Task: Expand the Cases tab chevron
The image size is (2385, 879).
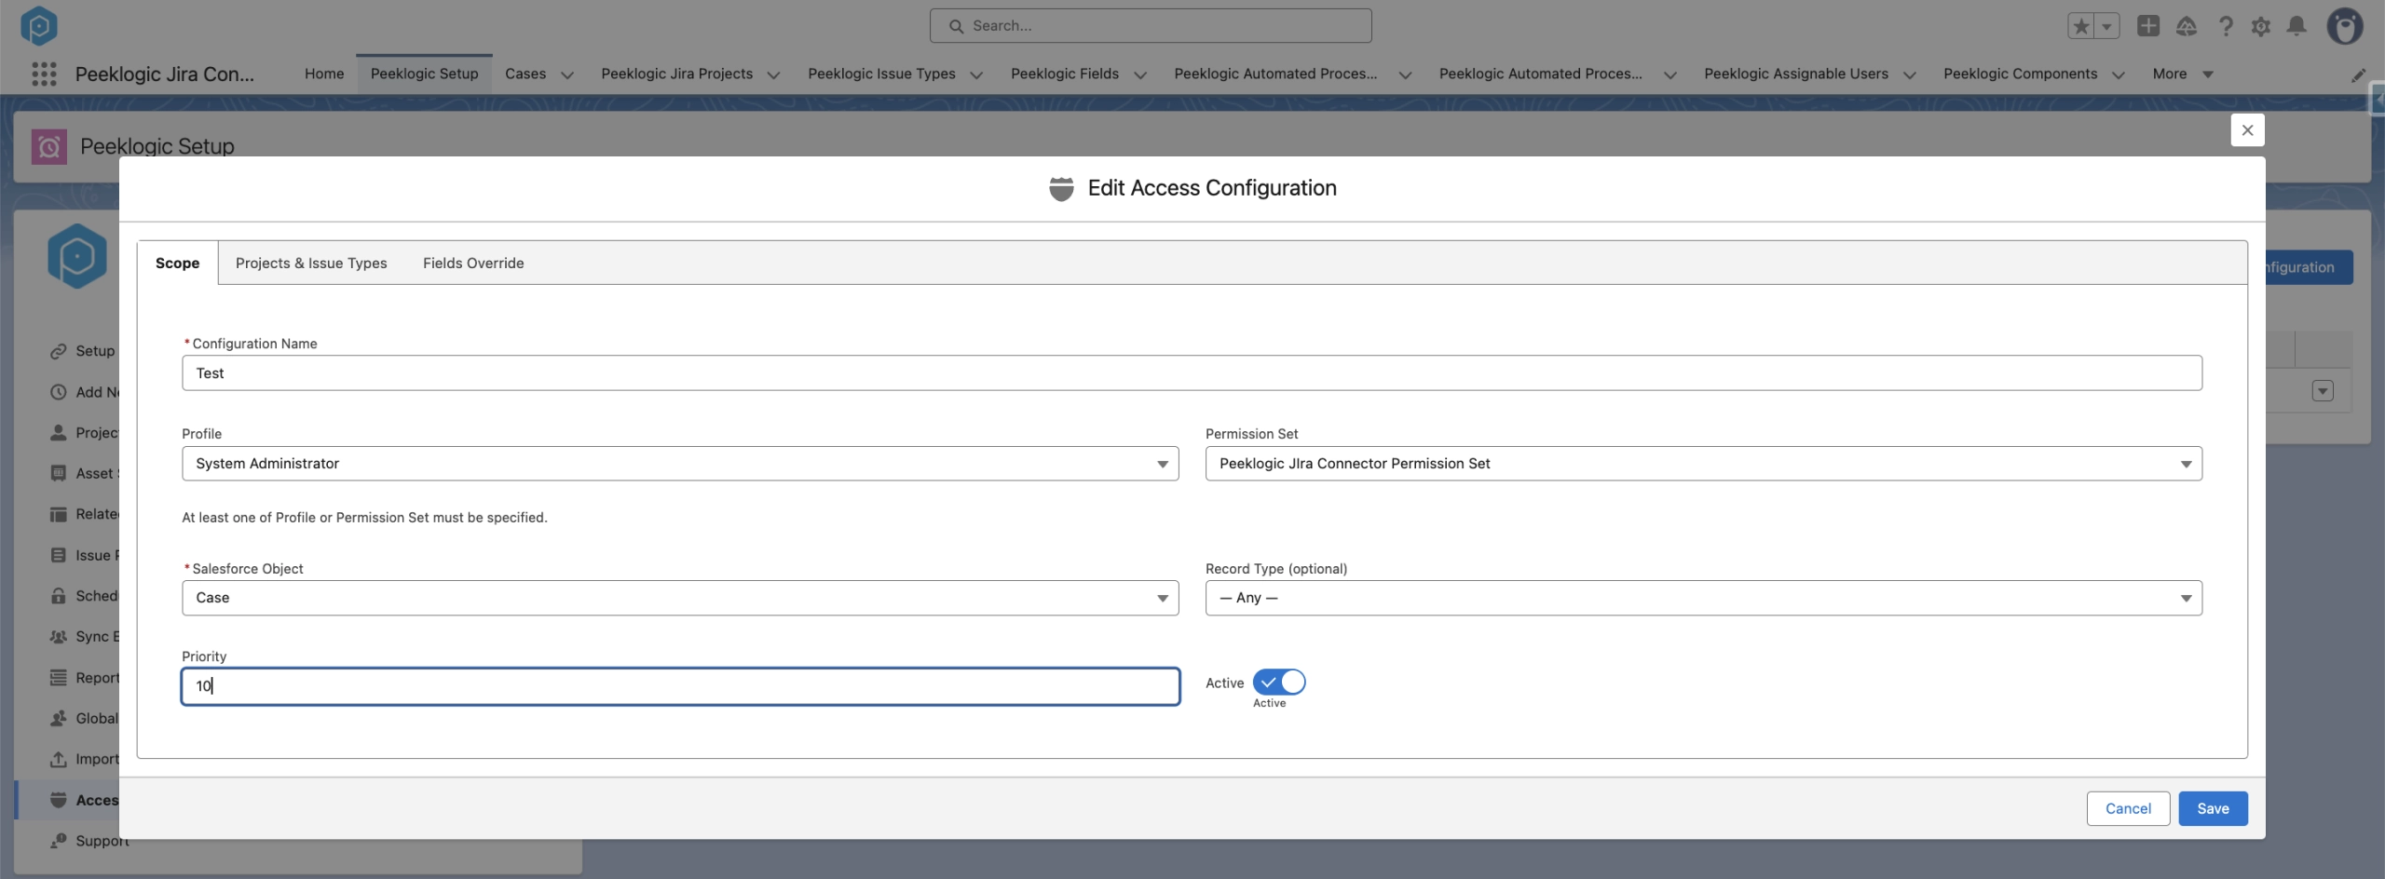Action: [x=567, y=74]
